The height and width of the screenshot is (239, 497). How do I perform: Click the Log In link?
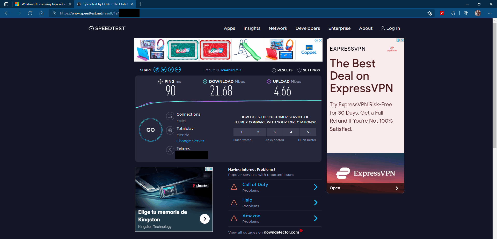pyautogui.click(x=390, y=28)
